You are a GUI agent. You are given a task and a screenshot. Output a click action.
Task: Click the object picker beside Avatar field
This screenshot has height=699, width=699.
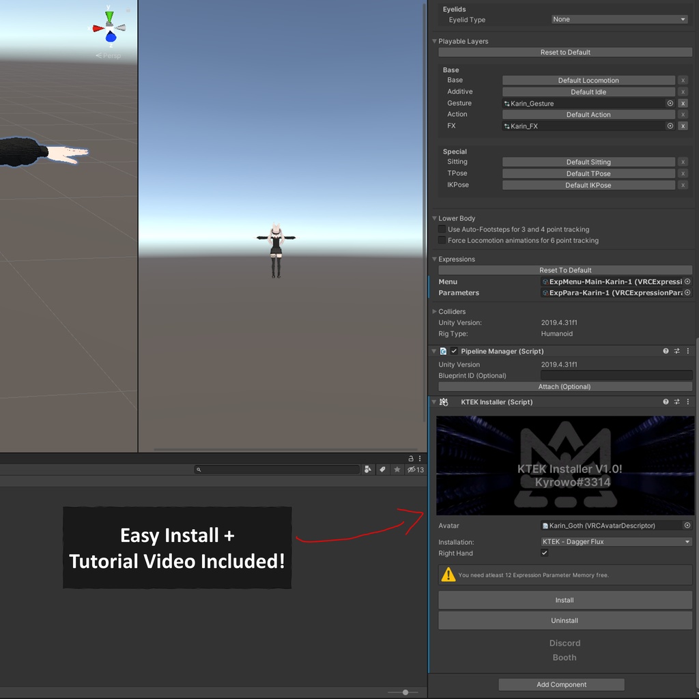[687, 526]
